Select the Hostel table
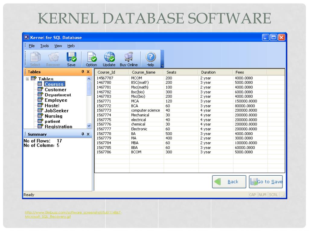 (x=52, y=106)
